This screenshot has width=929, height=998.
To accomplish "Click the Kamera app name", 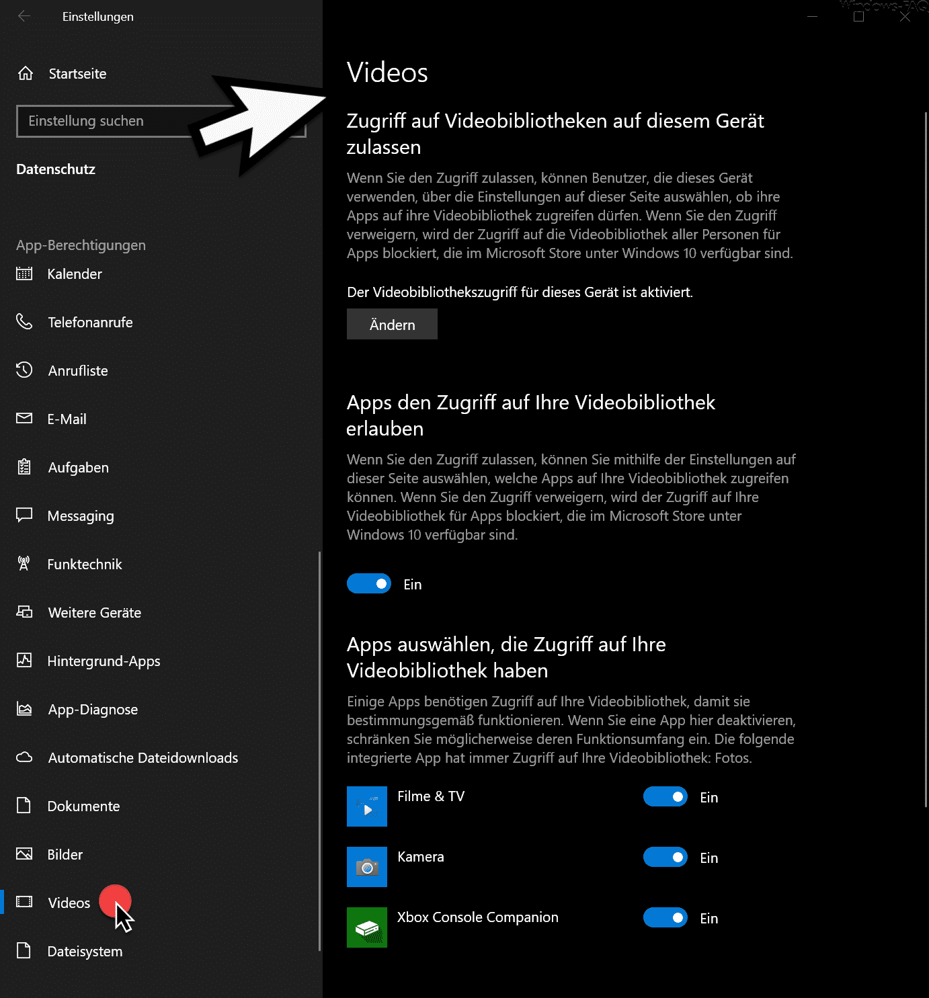I will 421,857.
